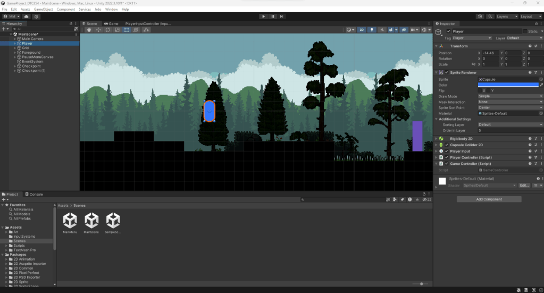Open the Draw Mode dropdown
This screenshot has width=544, height=293.
click(x=509, y=96)
